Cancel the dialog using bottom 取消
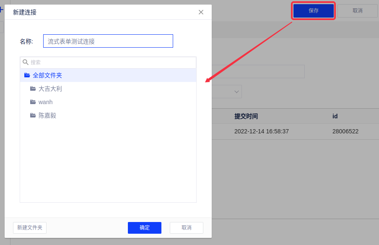The image size is (379, 245). (x=186, y=228)
